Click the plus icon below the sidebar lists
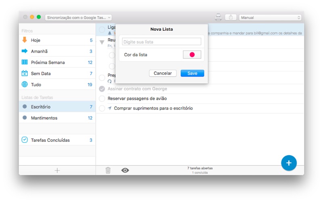 pos(57,170)
